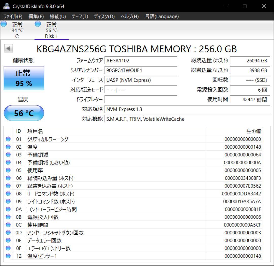Click status orb for クリティカルワーニング row

tap(8, 139)
